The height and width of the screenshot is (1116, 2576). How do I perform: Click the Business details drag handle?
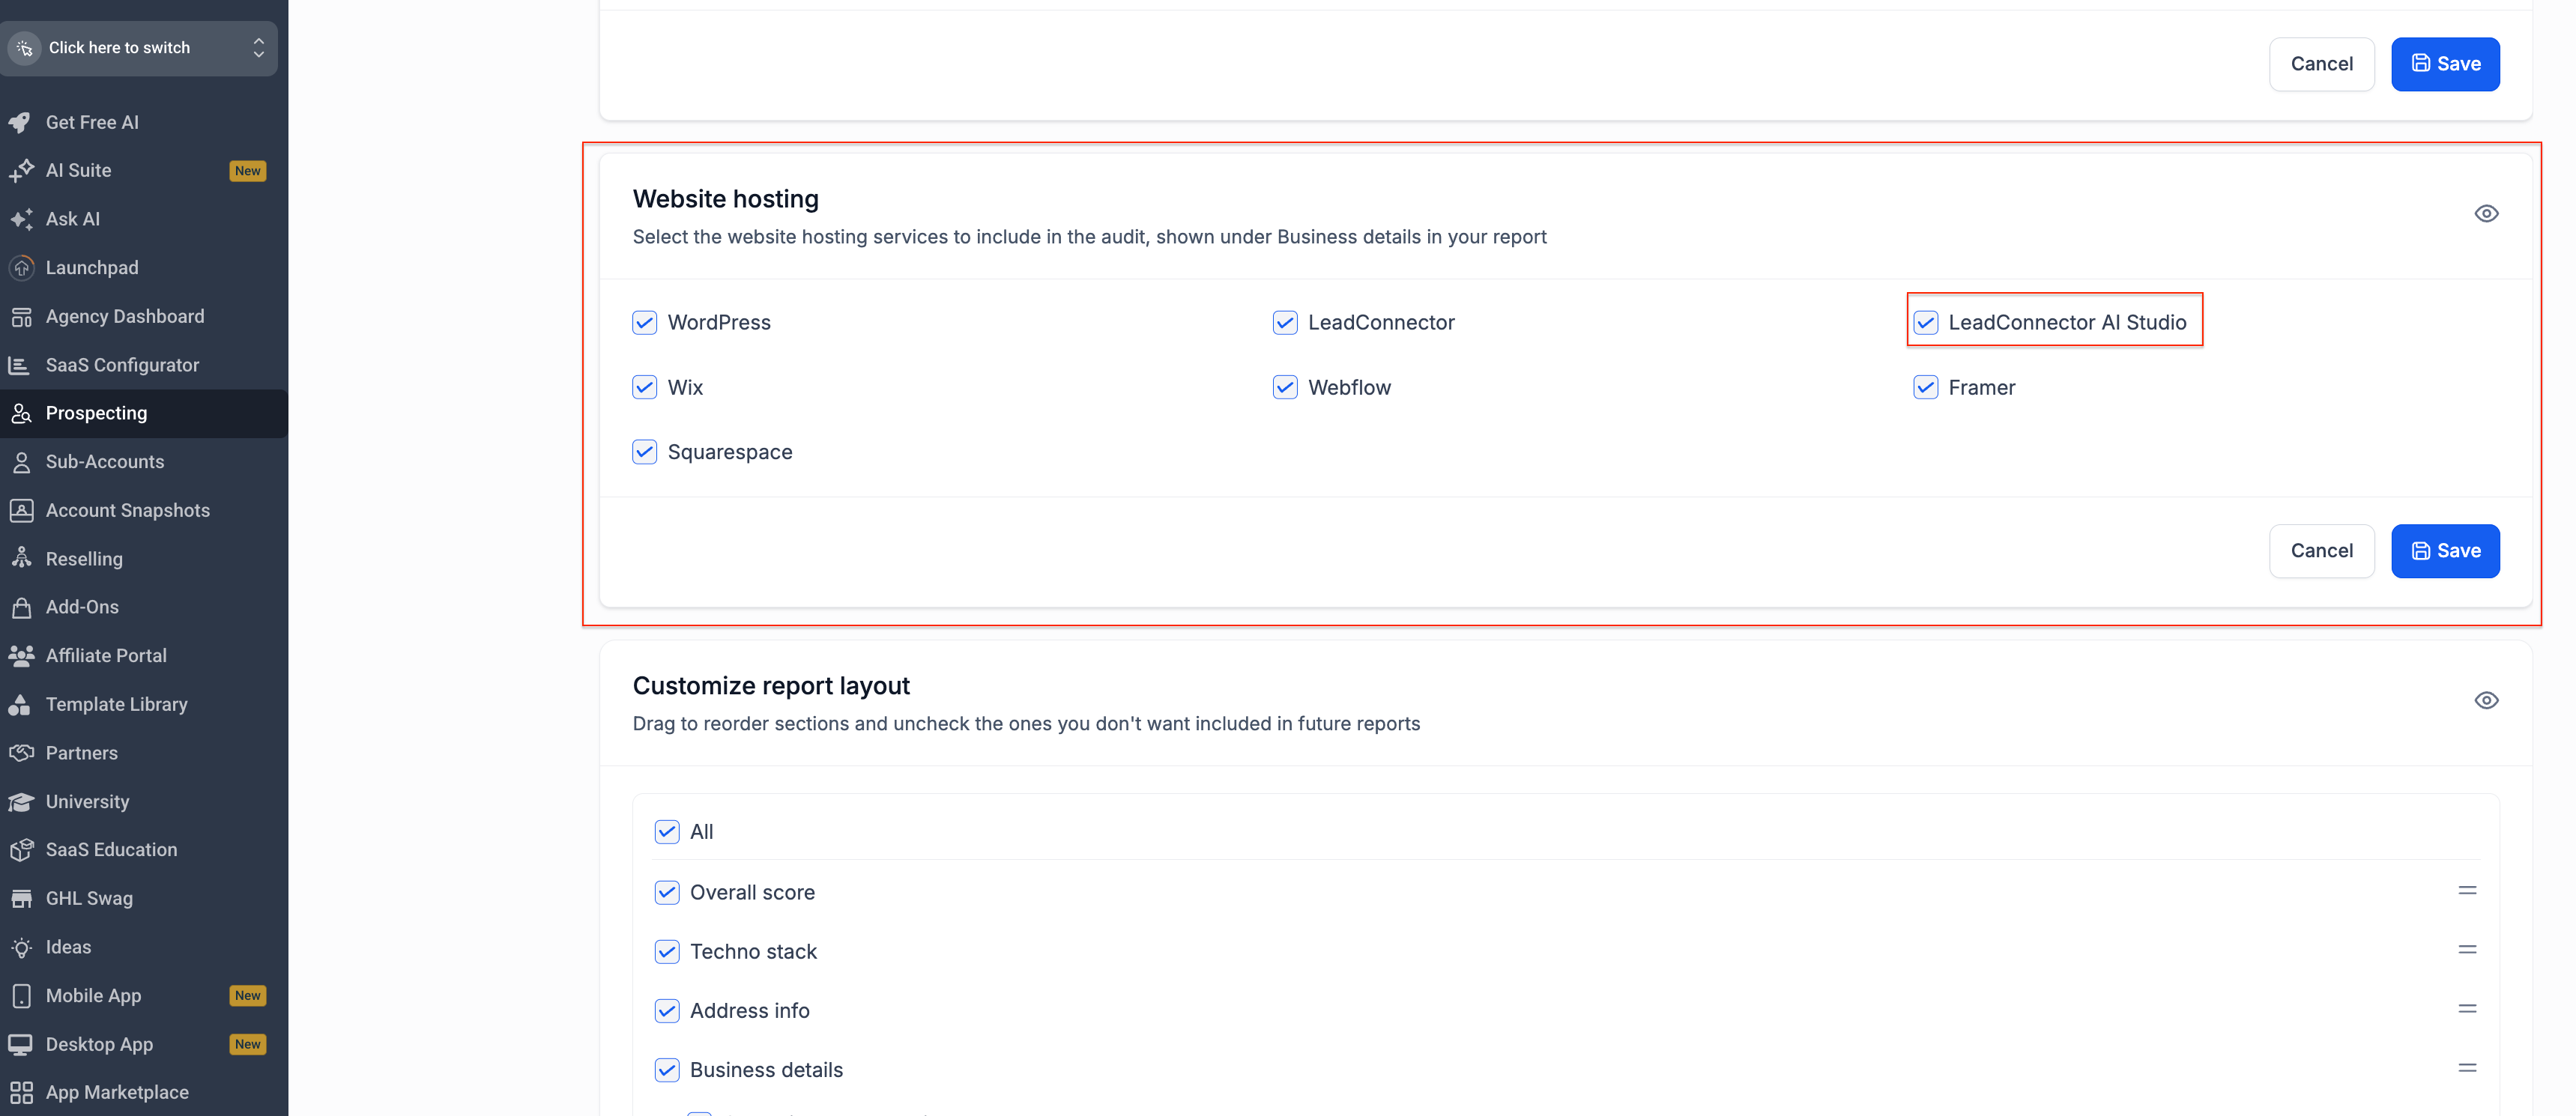pyautogui.click(x=2467, y=1068)
